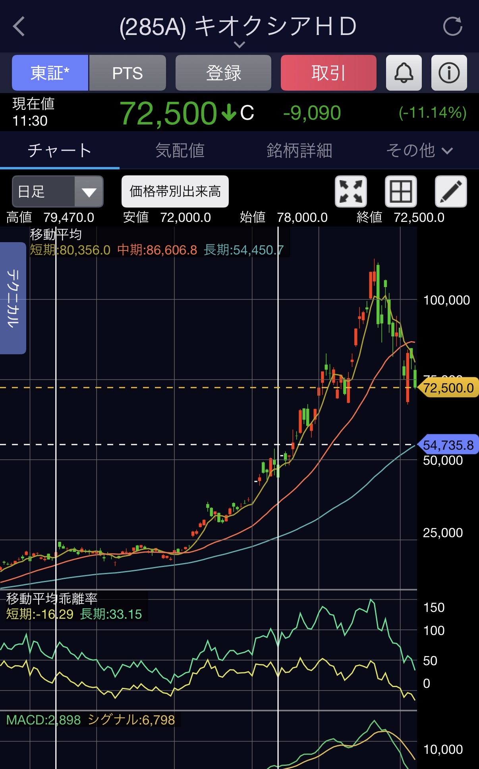Screen dimensions: 479x769
Task: Expand chart to full screen
Action: pos(351,191)
